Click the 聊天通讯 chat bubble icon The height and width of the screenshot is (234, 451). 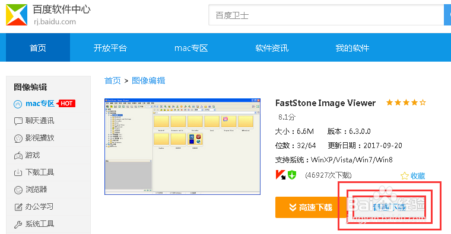[18, 121]
